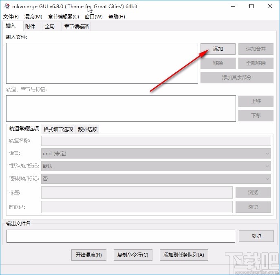Open the 帮助(H) menu
280x275 pixels.
click(x=117, y=17)
